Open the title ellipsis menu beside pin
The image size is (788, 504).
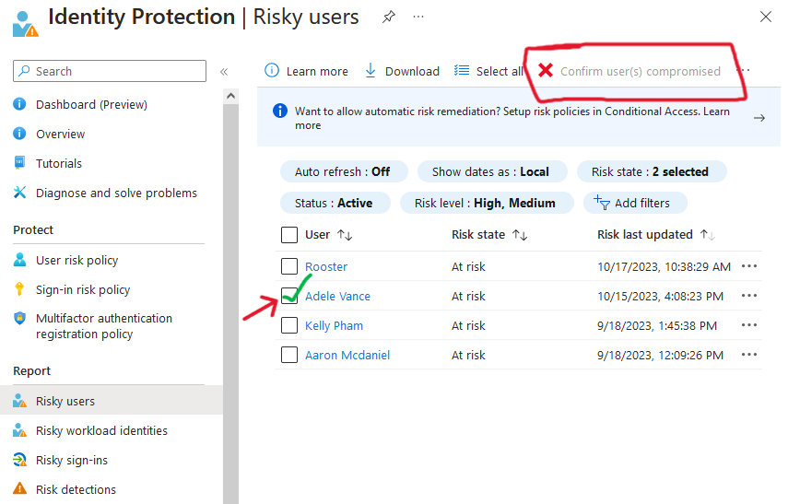pos(418,17)
